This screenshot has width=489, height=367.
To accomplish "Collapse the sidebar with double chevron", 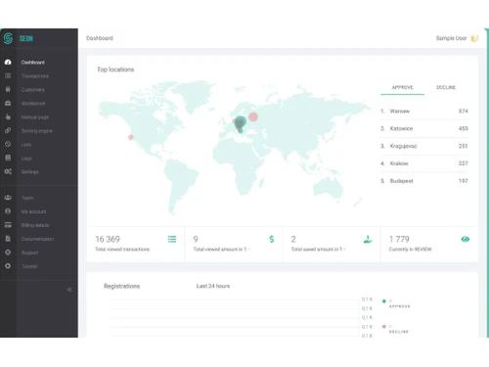I will click(69, 290).
